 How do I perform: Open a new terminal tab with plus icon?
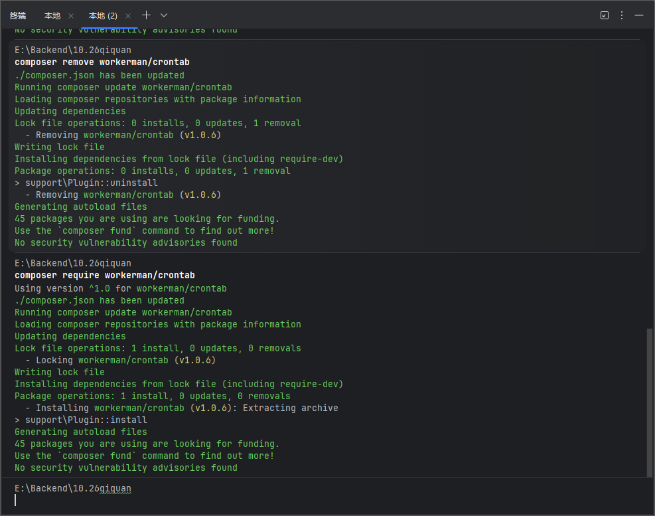[x=146, y=15]
